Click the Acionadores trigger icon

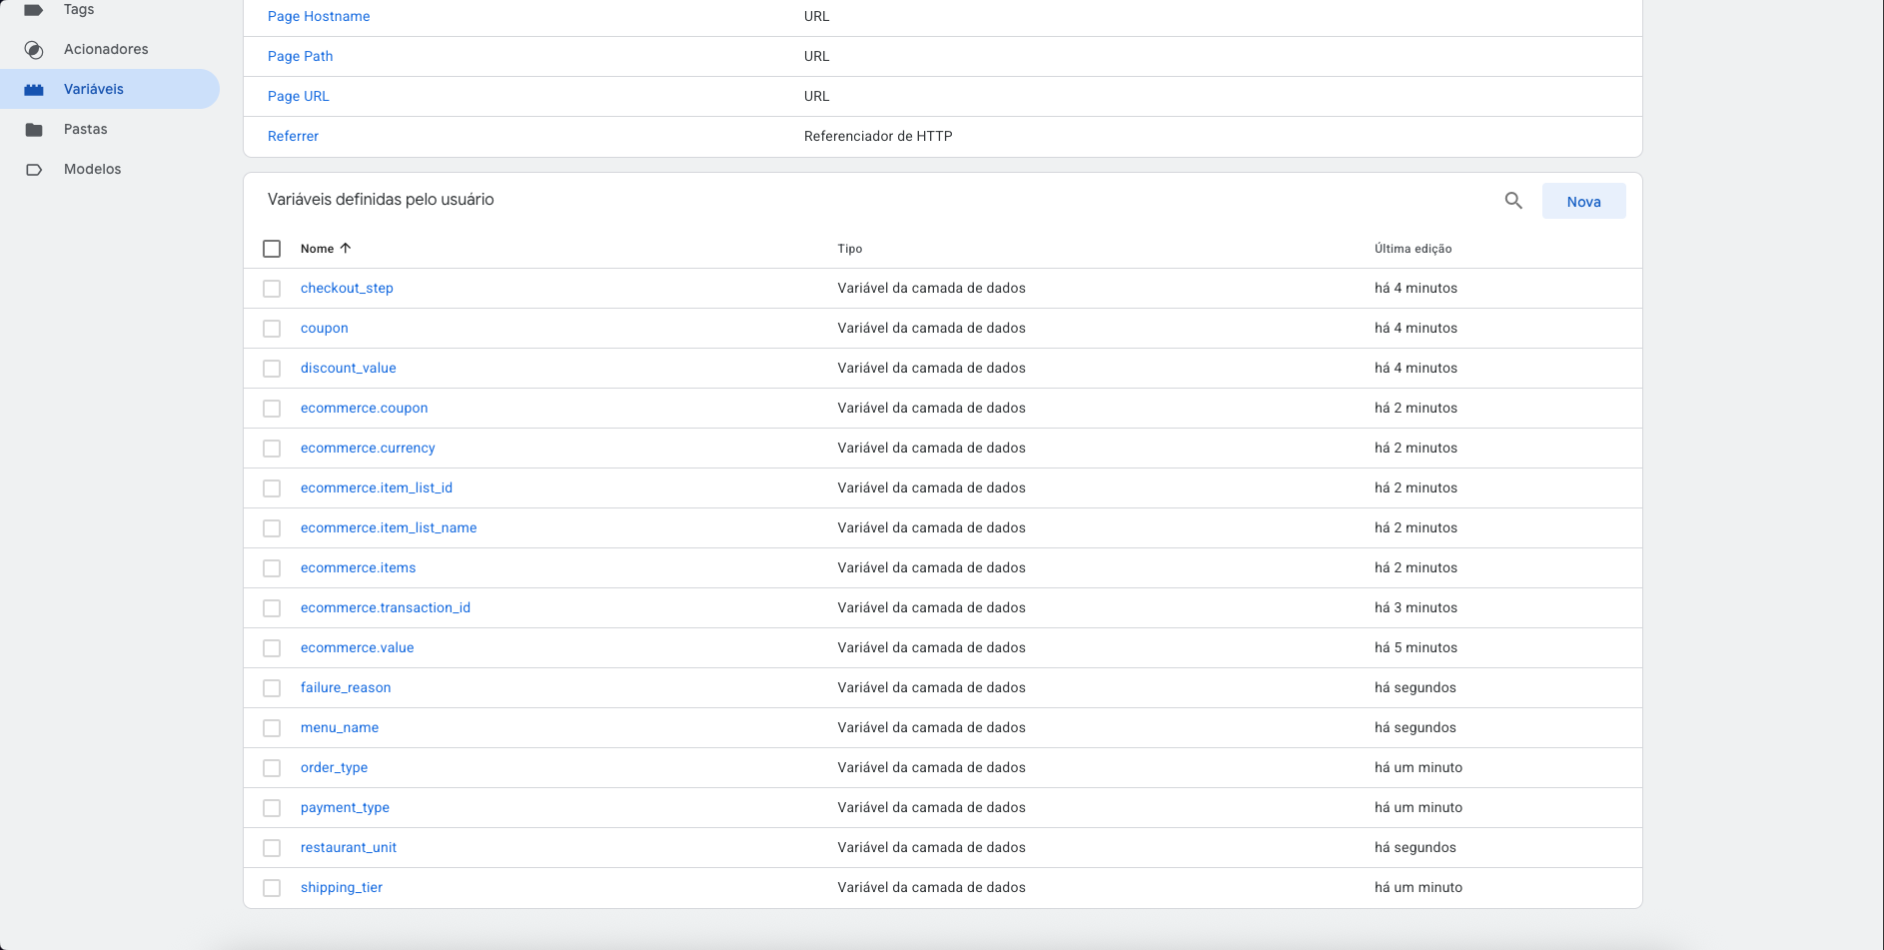click(34, 50)
